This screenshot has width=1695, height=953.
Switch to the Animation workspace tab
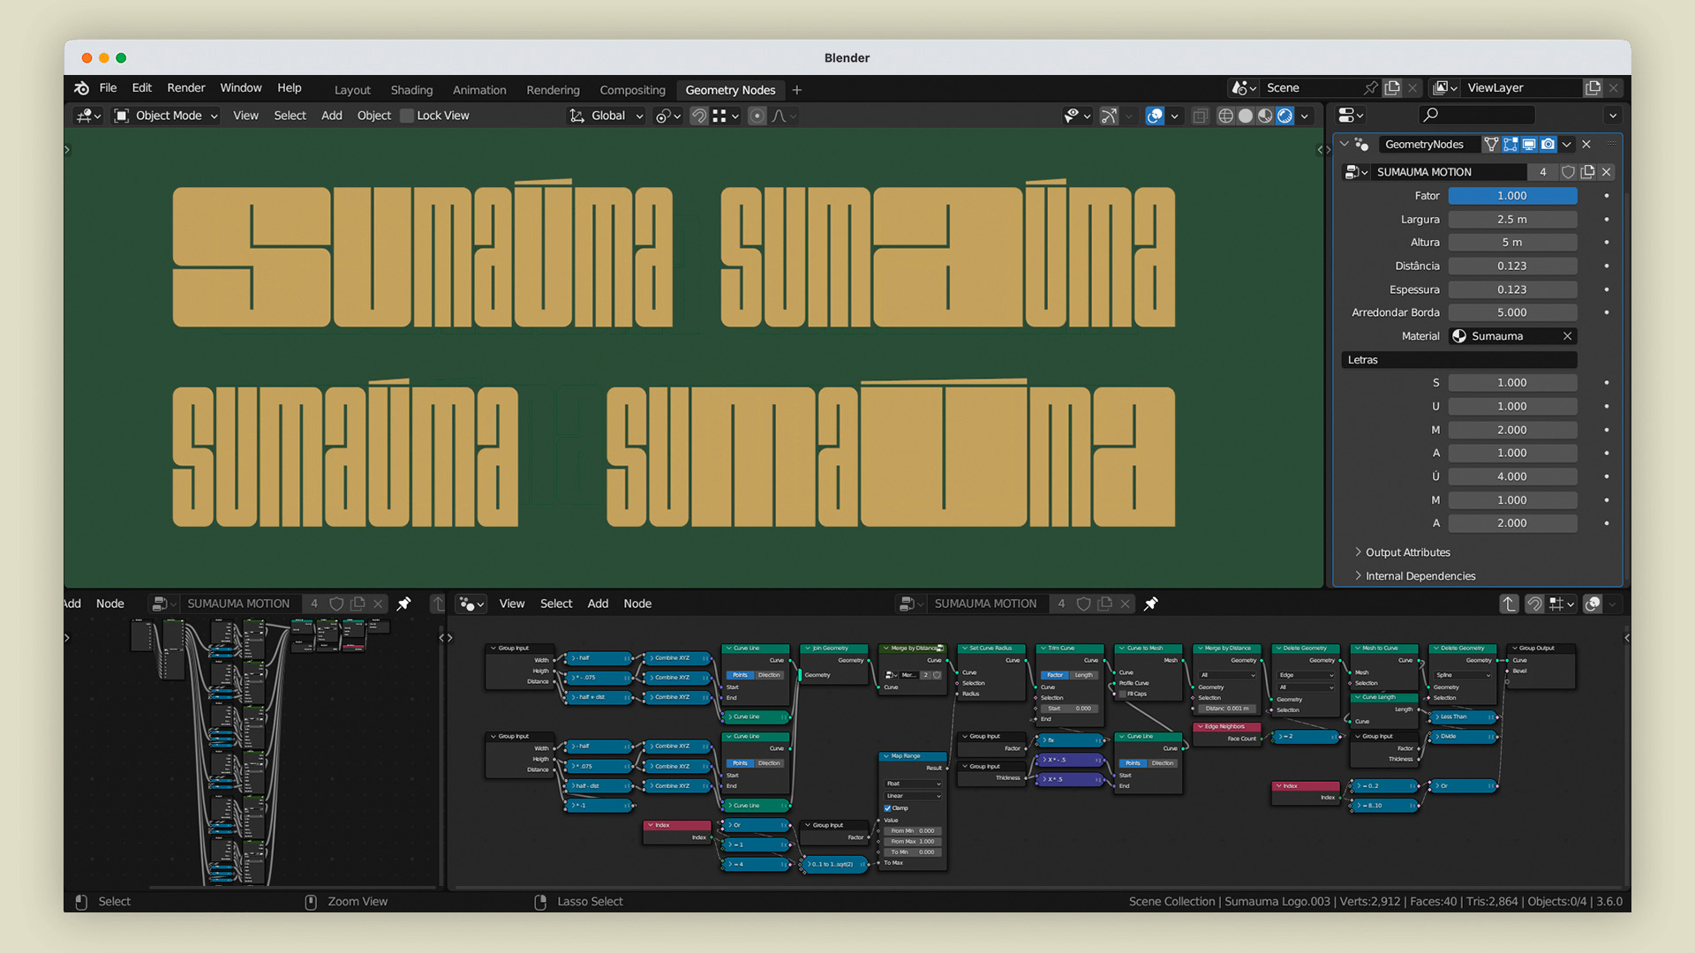click(479, 90)
